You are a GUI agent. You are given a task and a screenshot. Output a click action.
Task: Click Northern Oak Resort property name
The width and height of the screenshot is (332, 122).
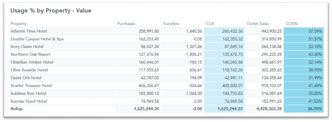[31, 54]
